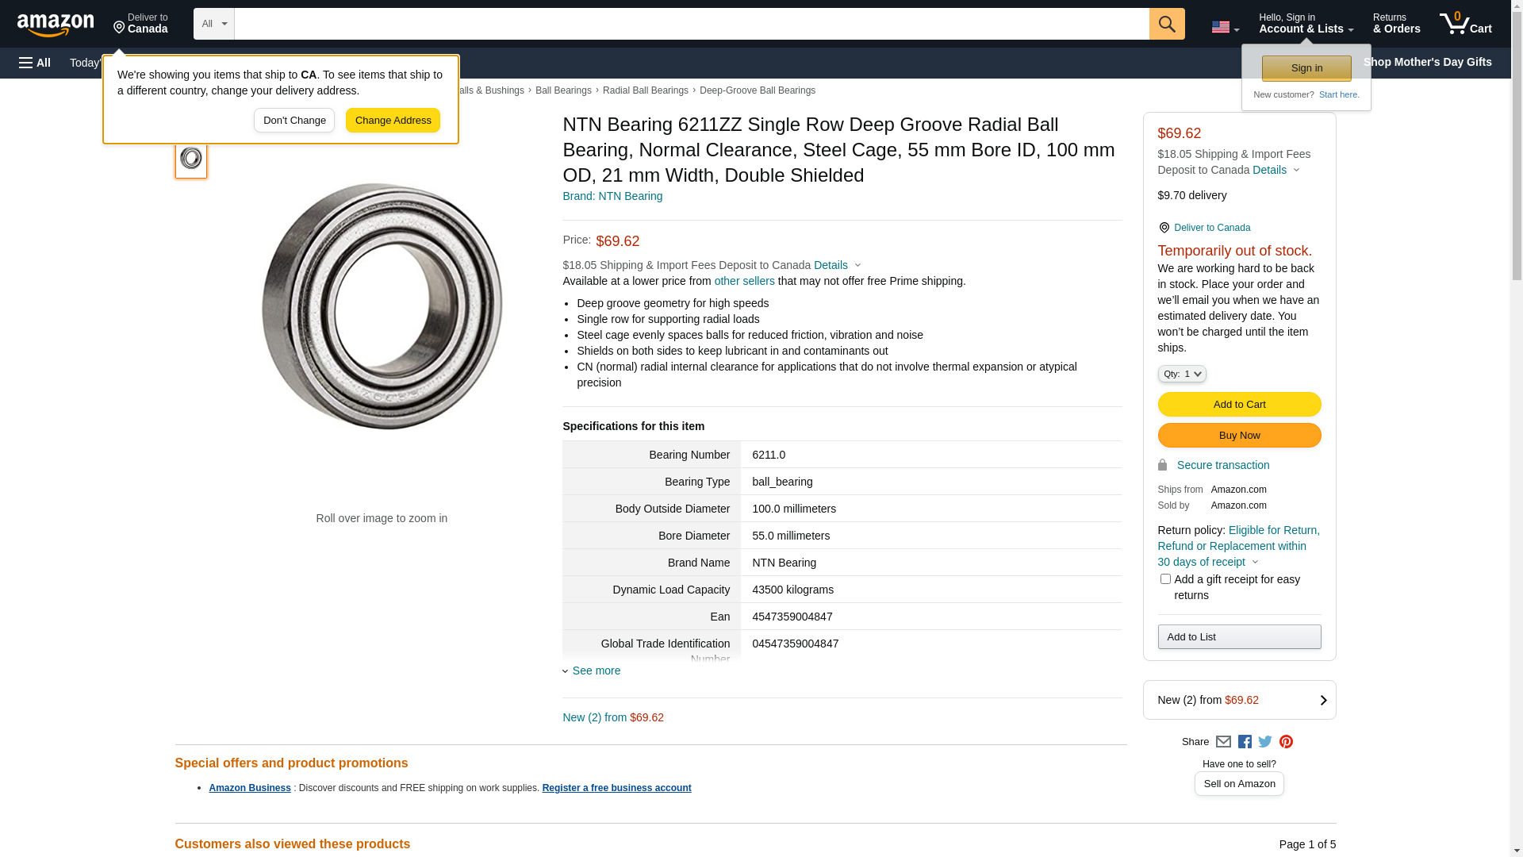This screenshot has height=857, width=1523.
Task: Share product on Pinterest
Action: [1286, 742]
